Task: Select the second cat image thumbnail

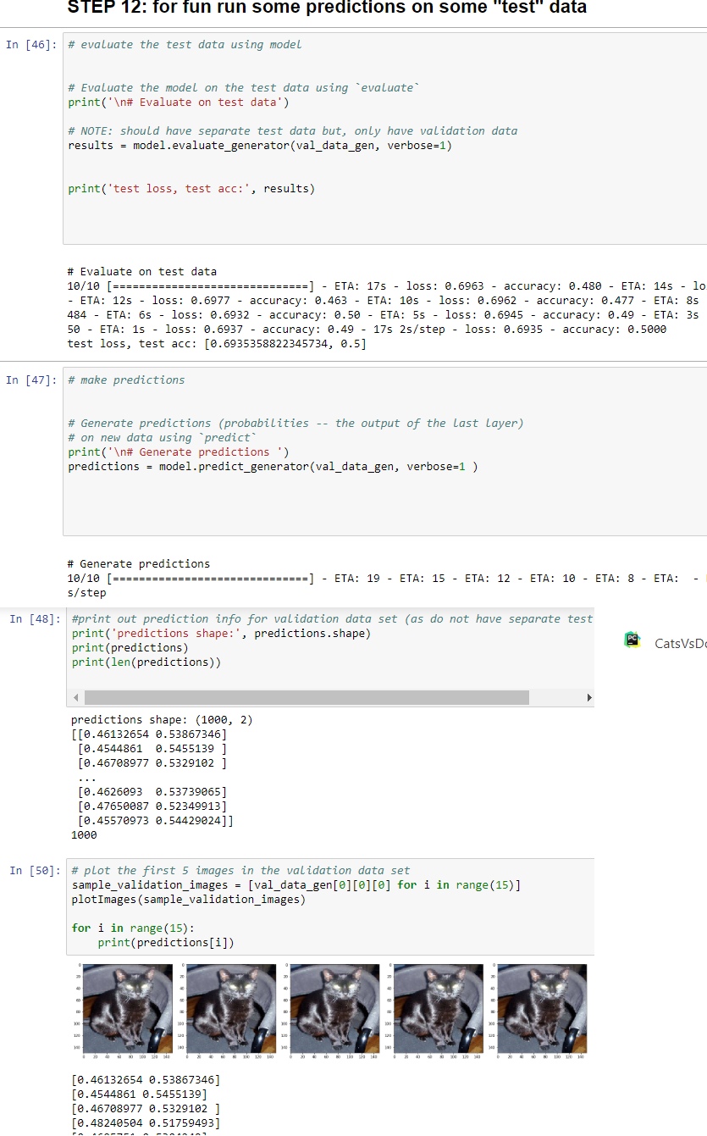Action: click(227, 1006)
